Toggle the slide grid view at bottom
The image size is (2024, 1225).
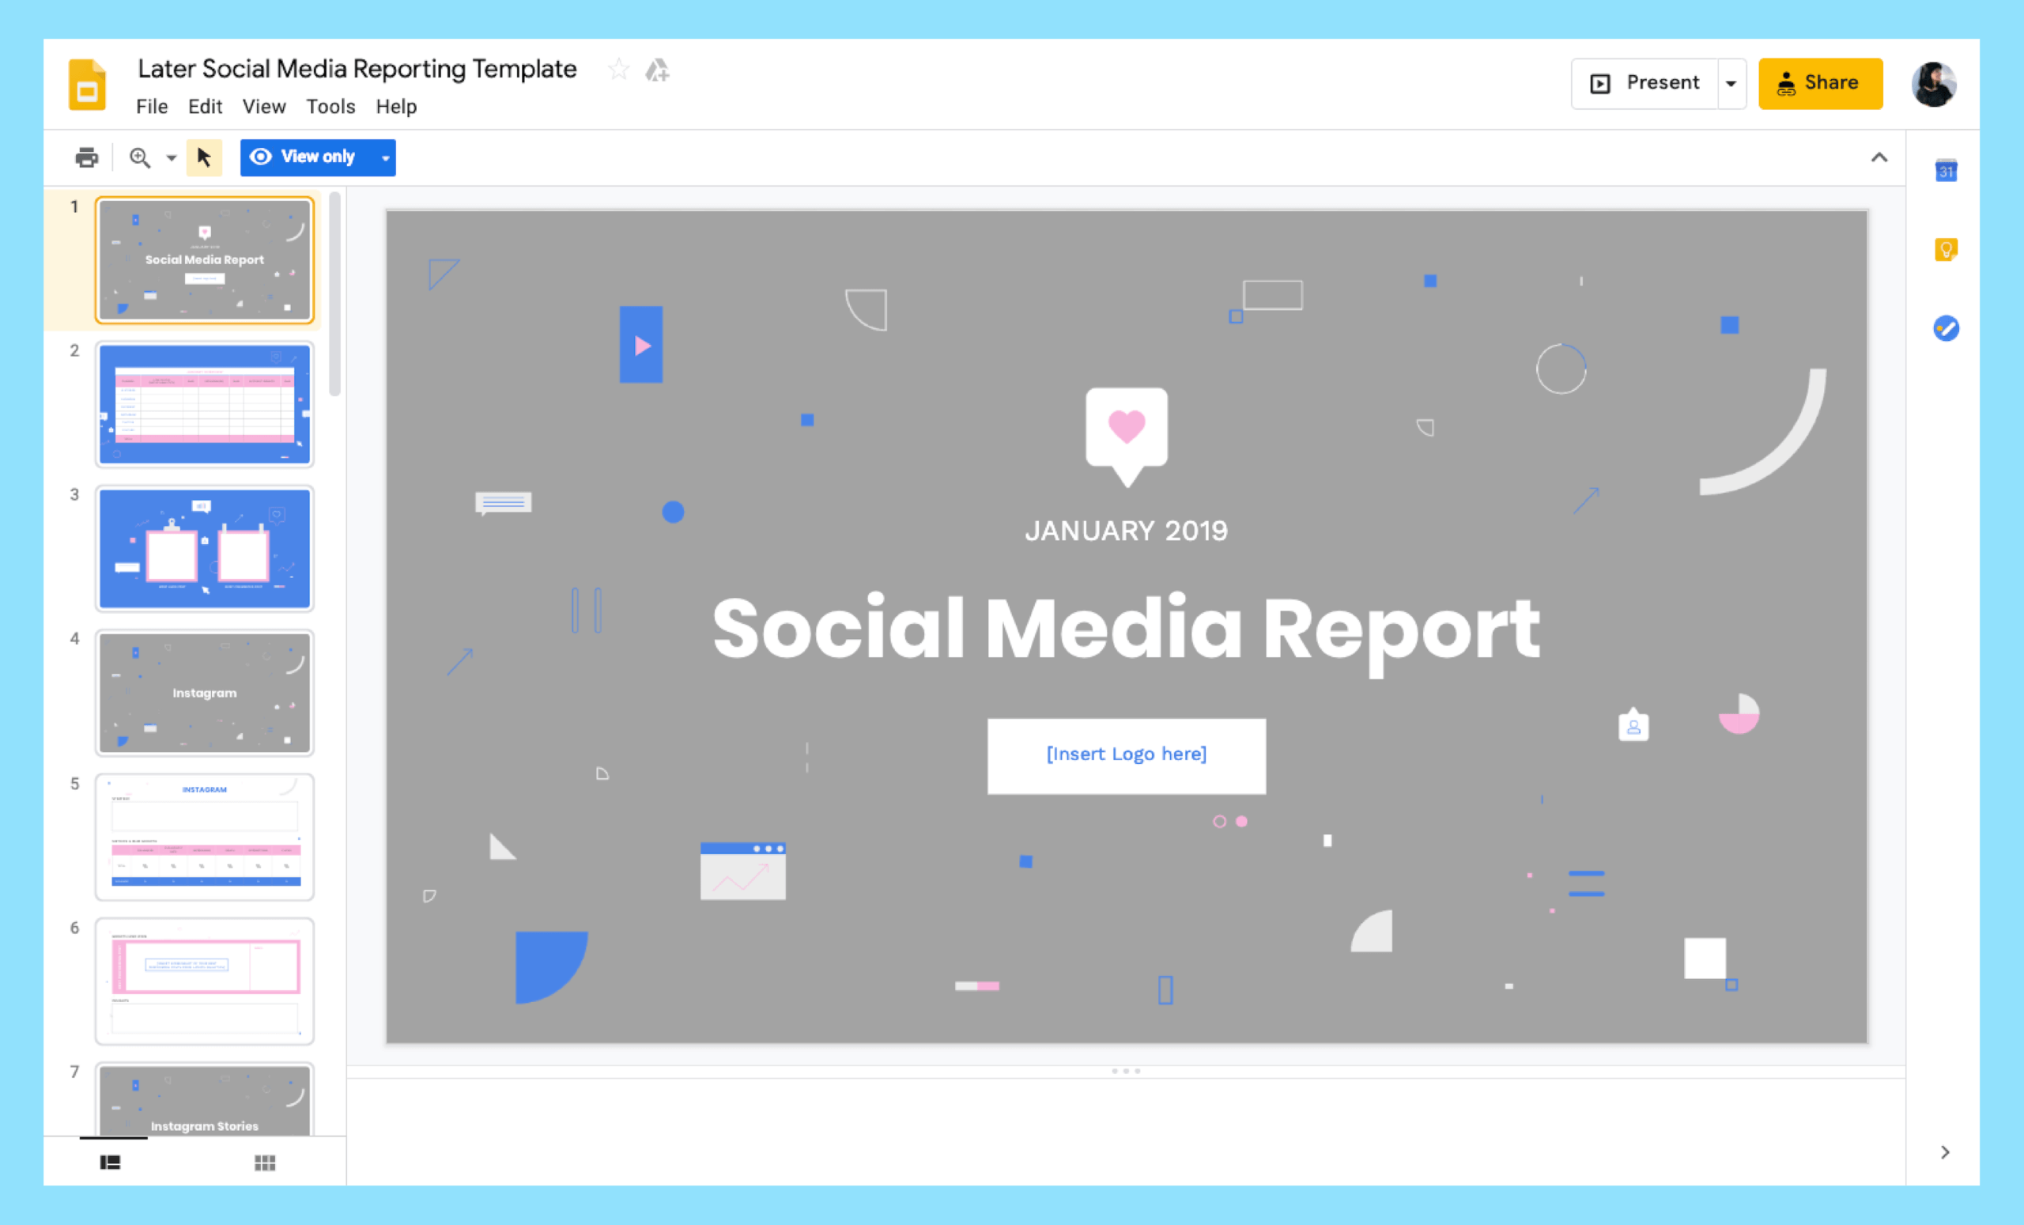pyautogui.click(x=265, y=1162)
